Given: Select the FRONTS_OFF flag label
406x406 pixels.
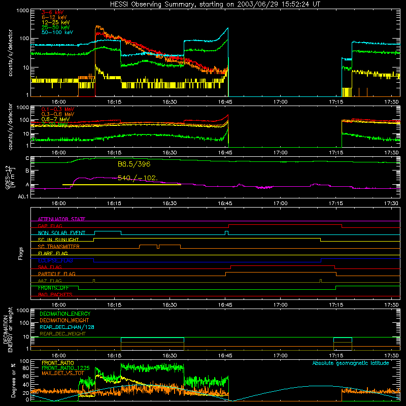Looking at the screenshot, I should [x=53, y=288].
